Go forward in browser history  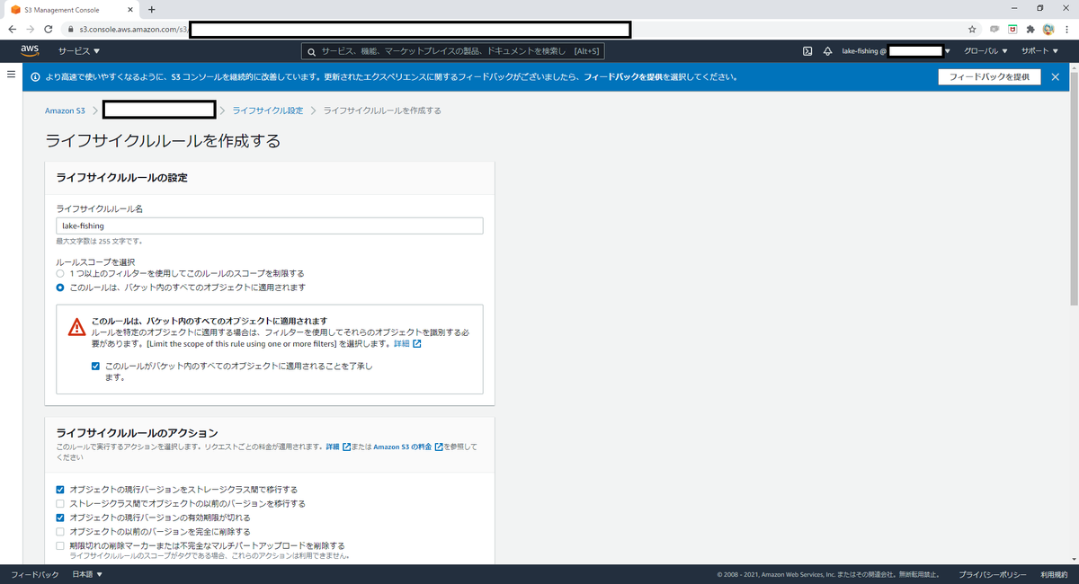click(x=30, y=29)
